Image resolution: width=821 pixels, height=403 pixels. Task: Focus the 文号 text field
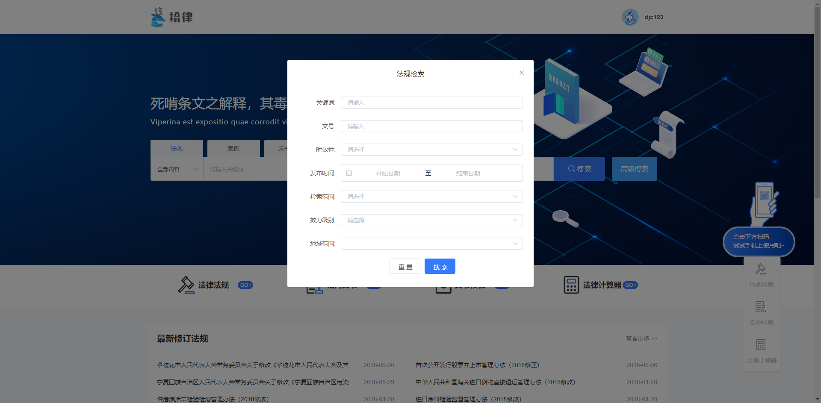point(431,126)
